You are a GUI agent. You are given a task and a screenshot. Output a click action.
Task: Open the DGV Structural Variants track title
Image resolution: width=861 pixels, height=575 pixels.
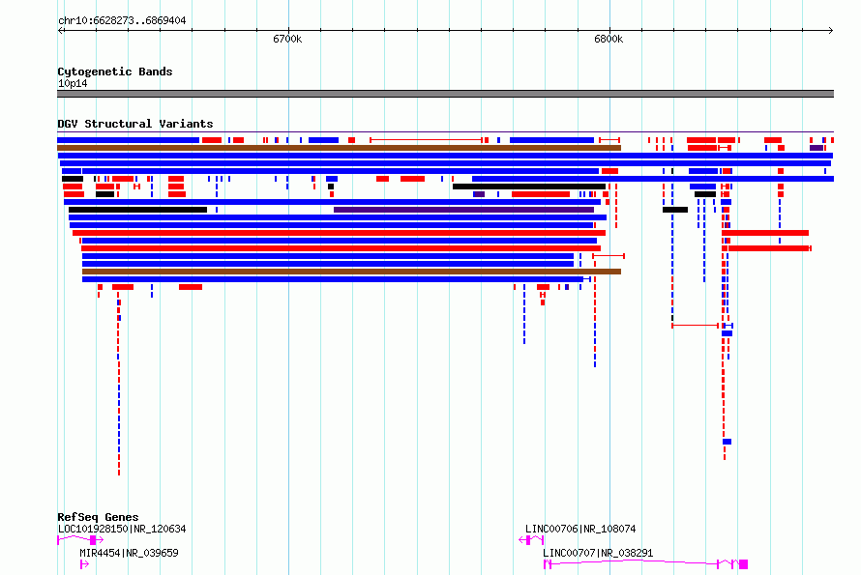pos(135,124)
